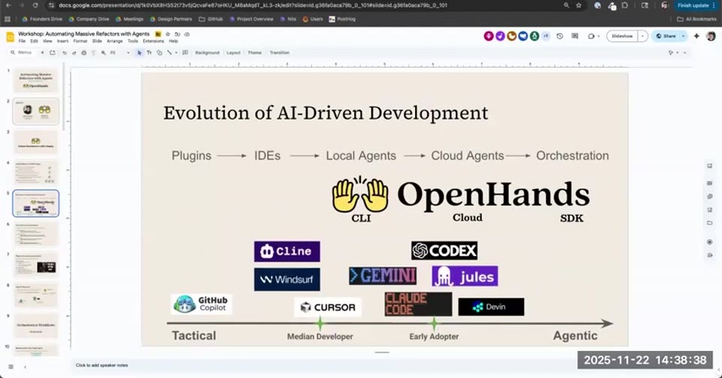The image size is (722, 378).
Task: Click to add speaker notes area
Action: point(102,365)
